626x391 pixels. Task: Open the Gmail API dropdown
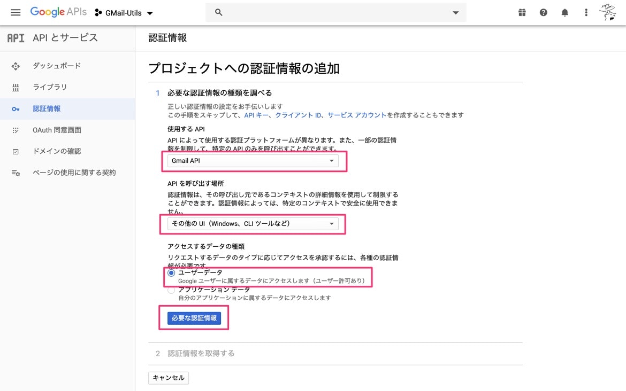coord(253,161)
